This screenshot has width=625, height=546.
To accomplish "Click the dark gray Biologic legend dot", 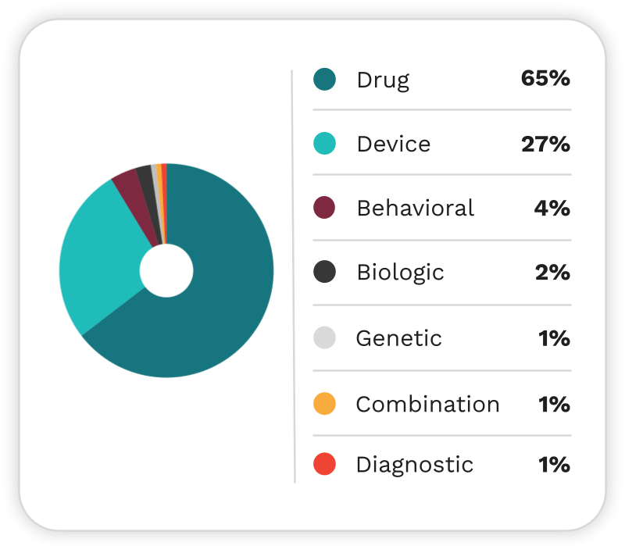I will click(x=324, y=271).
